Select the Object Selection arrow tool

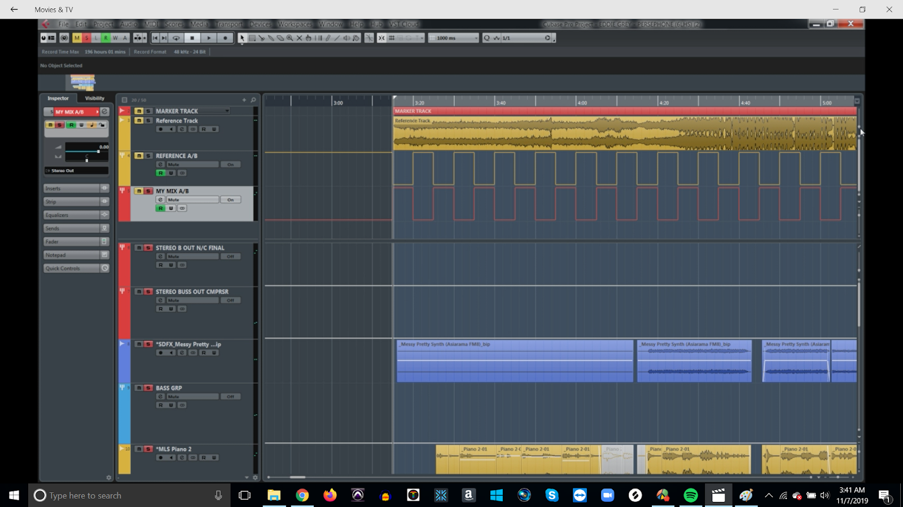(242, 38)
